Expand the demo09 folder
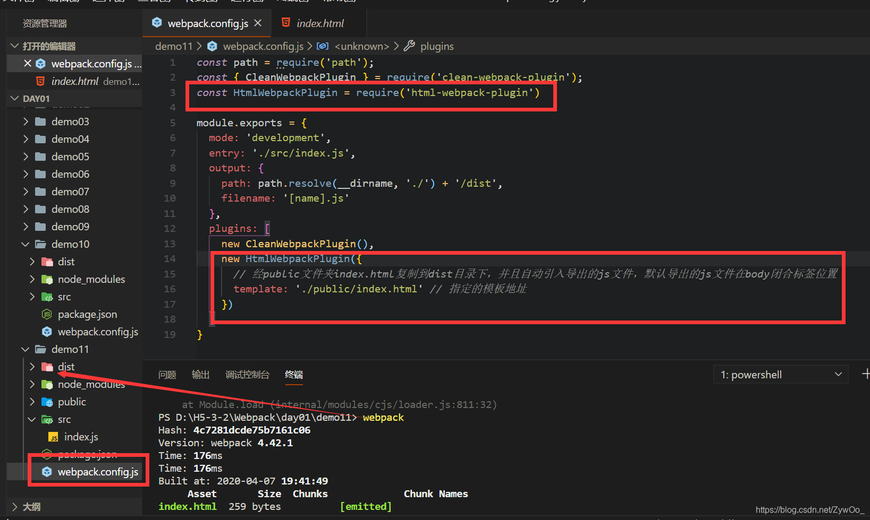The height and width of the screenshot is (520, 870). 26,227
